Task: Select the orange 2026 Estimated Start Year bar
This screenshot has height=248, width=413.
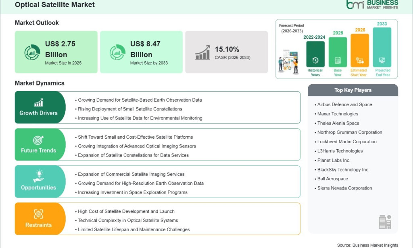Action: tap(360, 50)
